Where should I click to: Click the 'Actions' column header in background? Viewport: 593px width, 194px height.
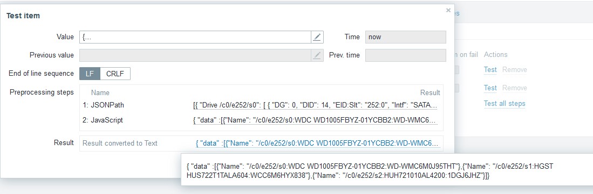[496, 55]
